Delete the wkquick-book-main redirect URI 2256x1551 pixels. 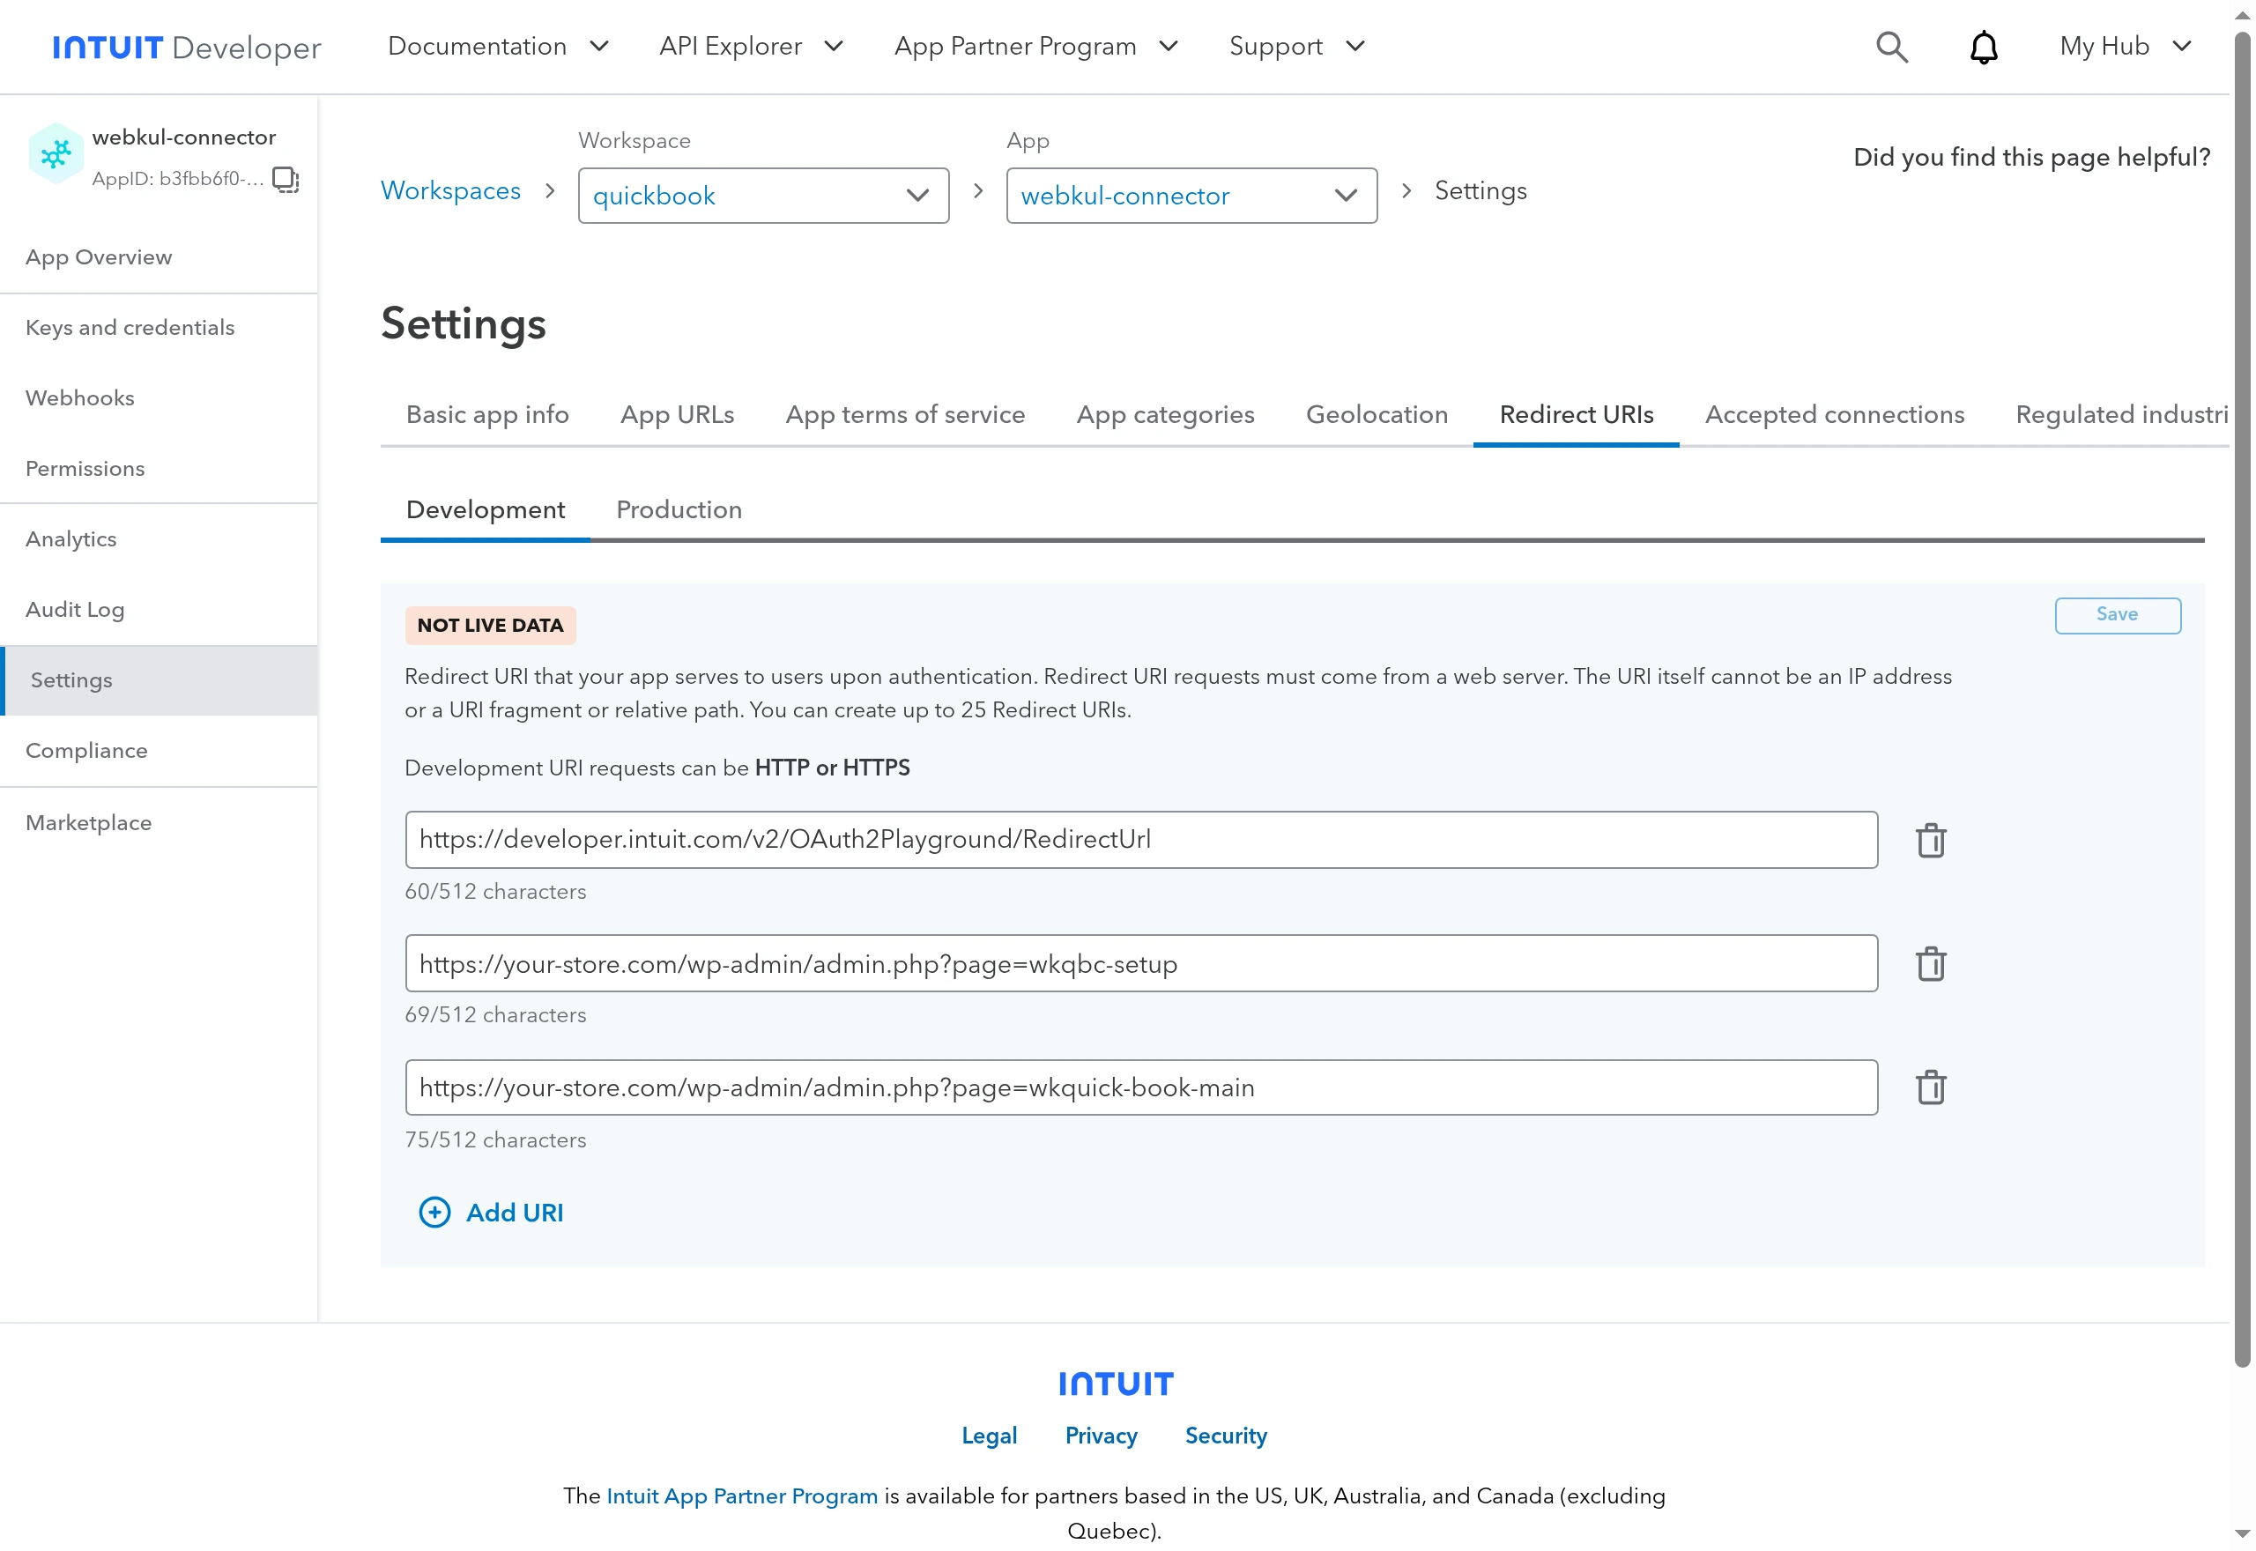pos(1930,1087)
